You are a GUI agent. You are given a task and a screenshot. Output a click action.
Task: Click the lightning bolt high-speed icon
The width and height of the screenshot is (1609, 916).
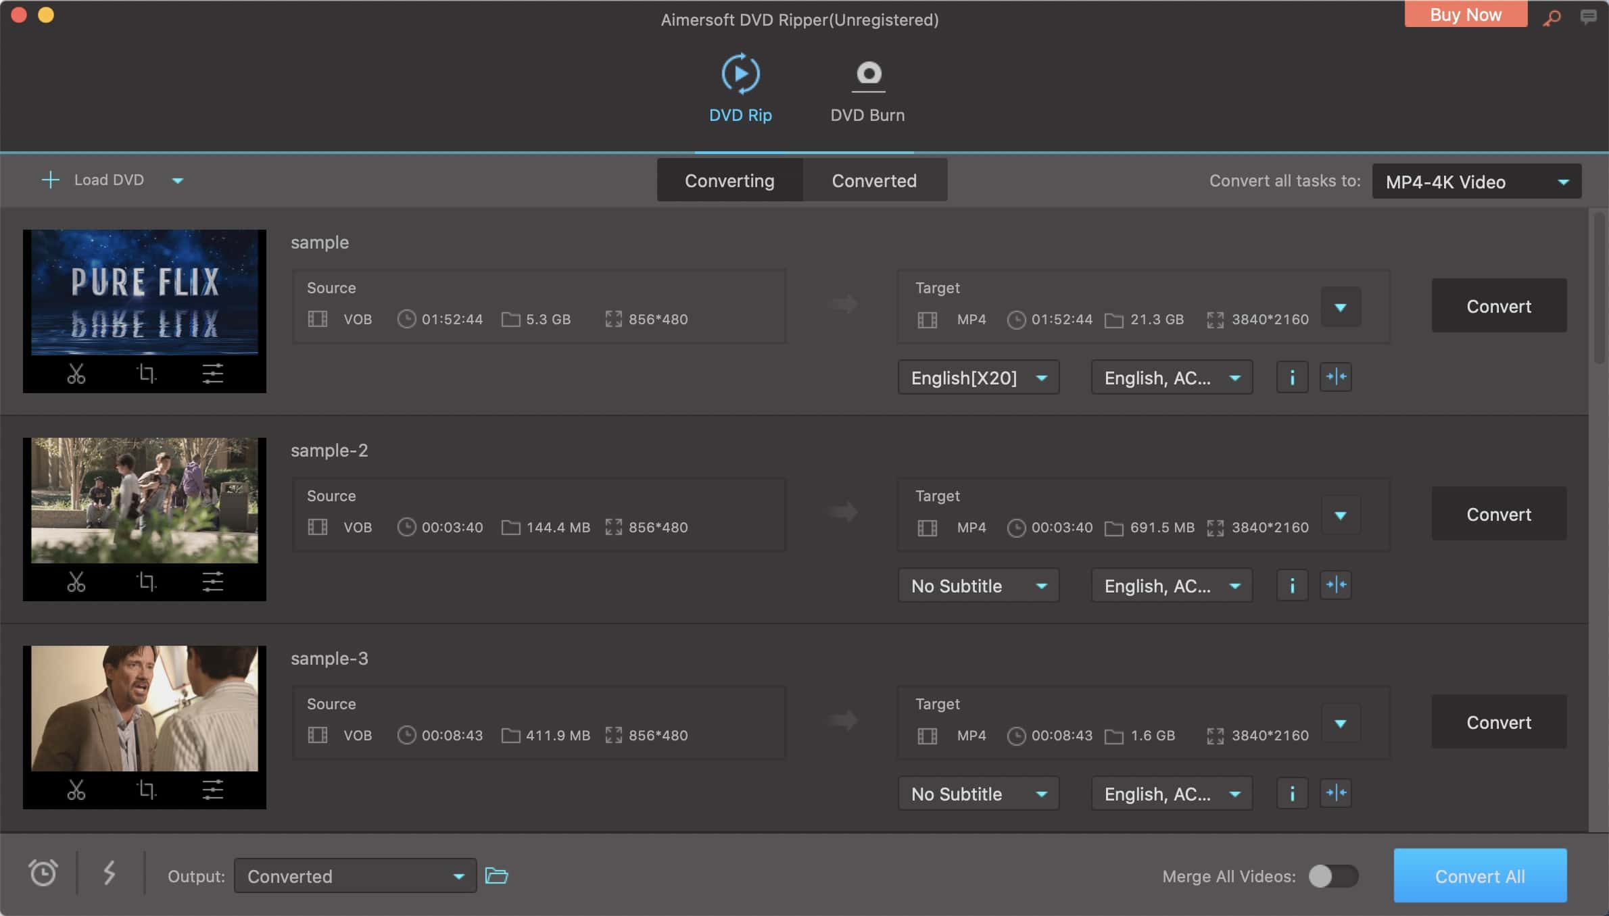[x=110, y=873]
